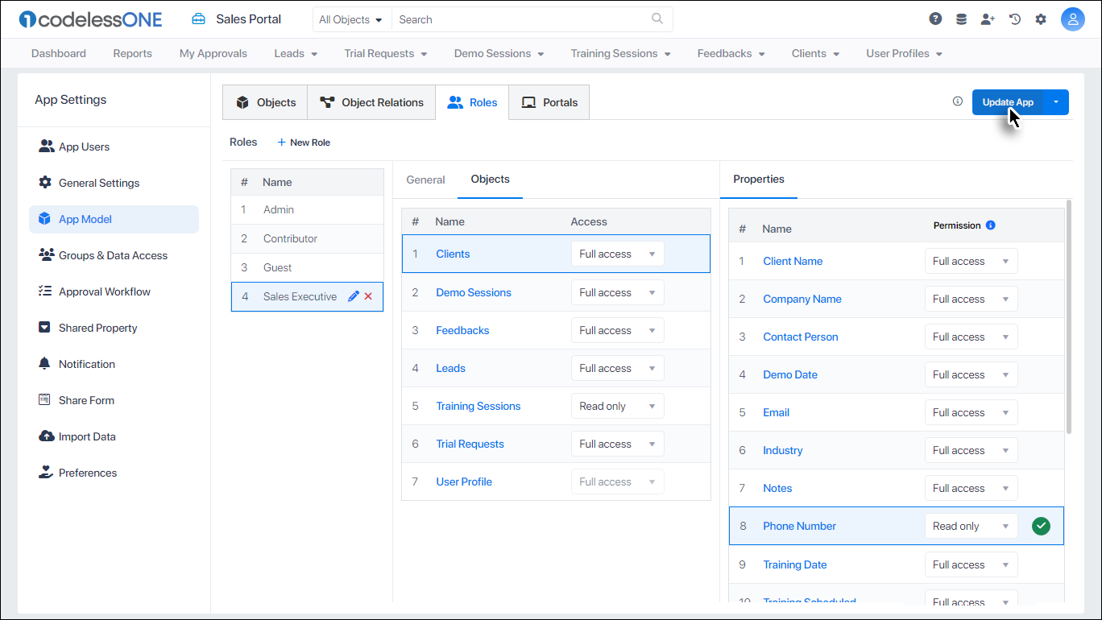Open access dropdown for Training Sessions

pyautogui.click(x=617, y=406)
